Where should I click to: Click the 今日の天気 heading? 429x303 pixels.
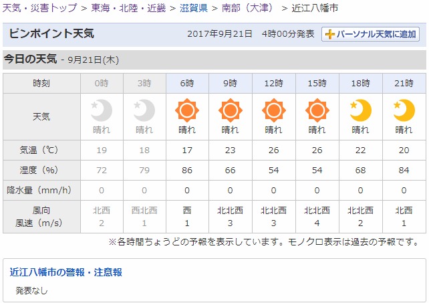(x=30, y=59)
